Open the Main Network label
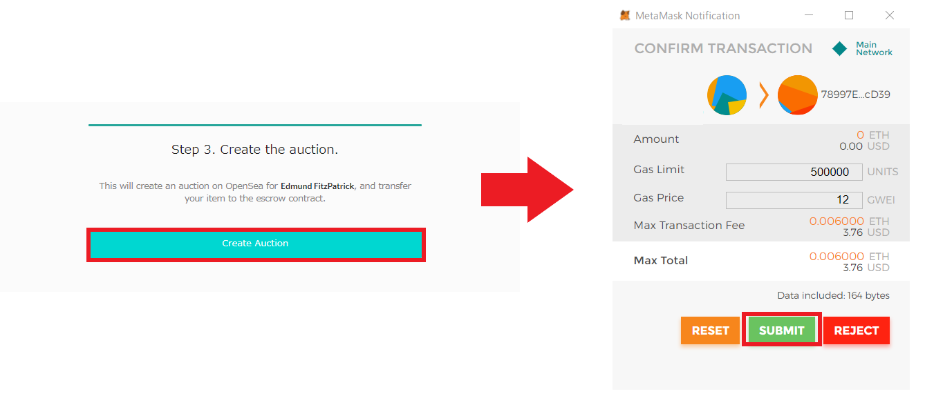This screenshot has height=396, width=925. click(874, 48)
